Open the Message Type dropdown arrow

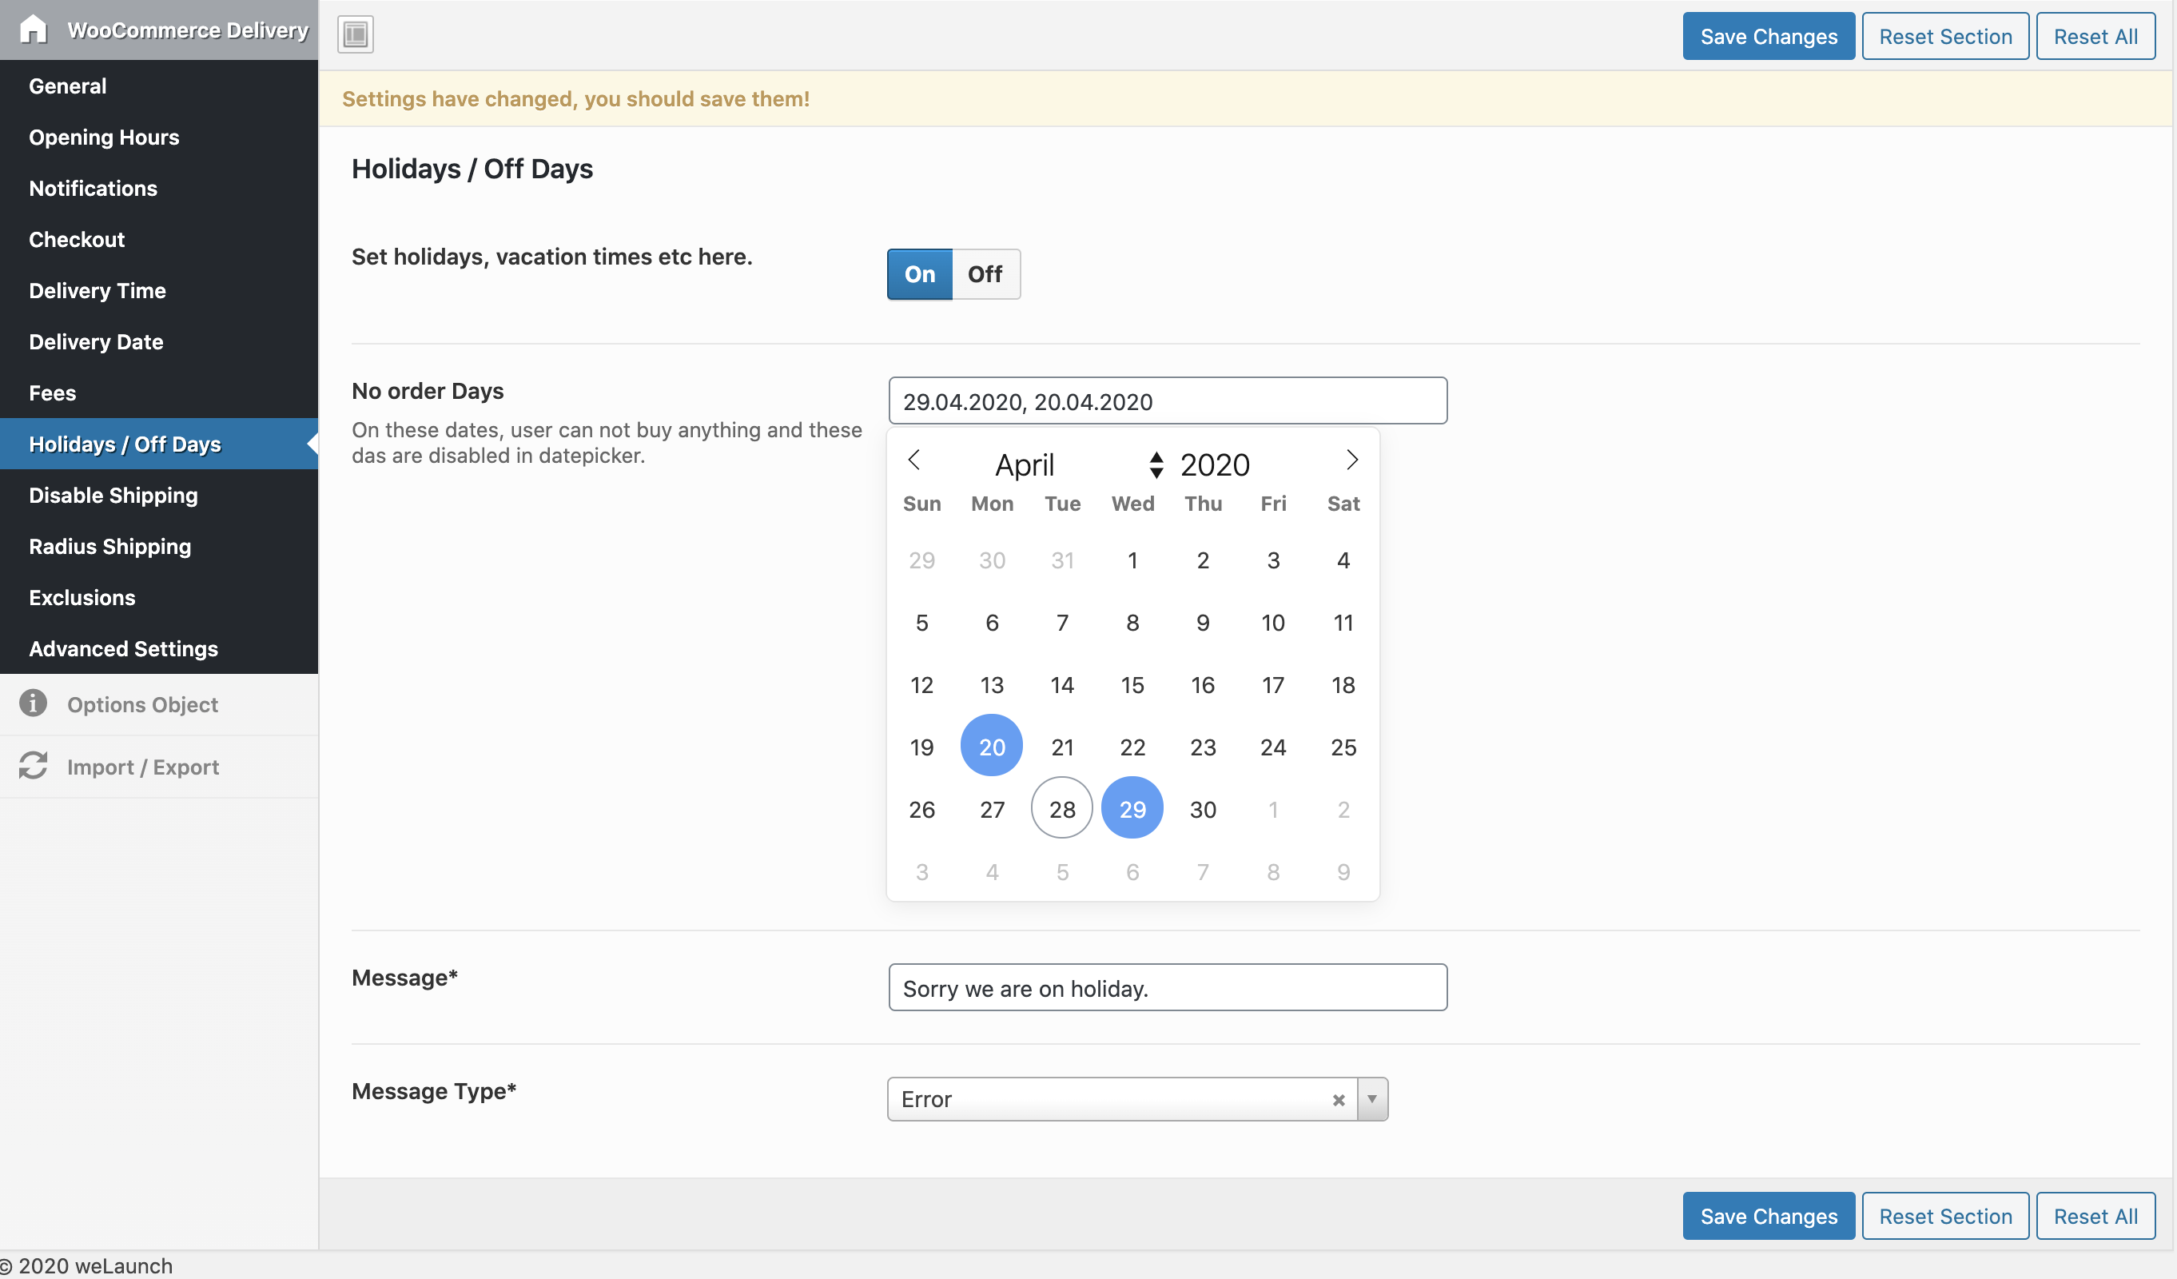(x=1372, y=1099)
